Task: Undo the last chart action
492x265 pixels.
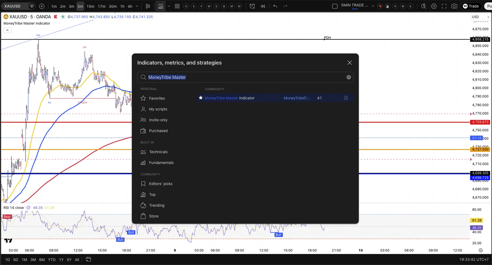Action: point(275,6)
